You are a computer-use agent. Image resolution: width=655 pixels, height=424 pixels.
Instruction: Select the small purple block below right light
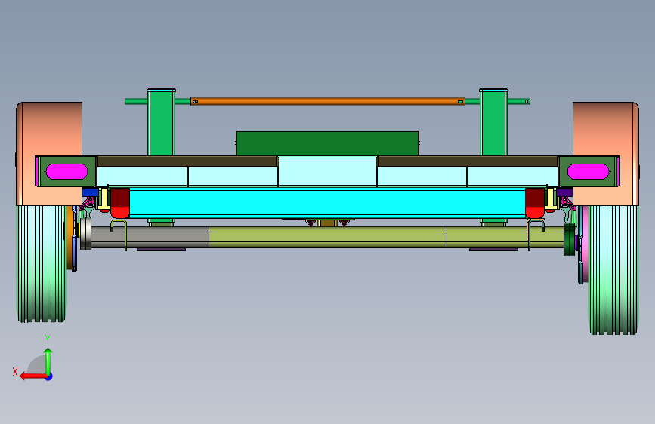click(565, 192)
